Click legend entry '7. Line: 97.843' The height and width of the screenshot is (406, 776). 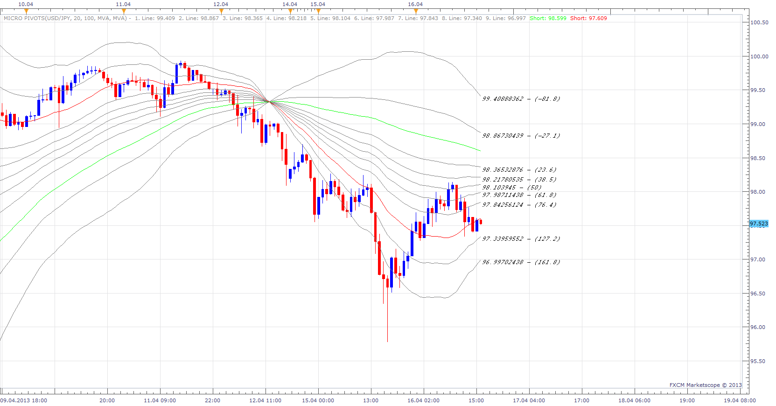(x=418, y=18)
